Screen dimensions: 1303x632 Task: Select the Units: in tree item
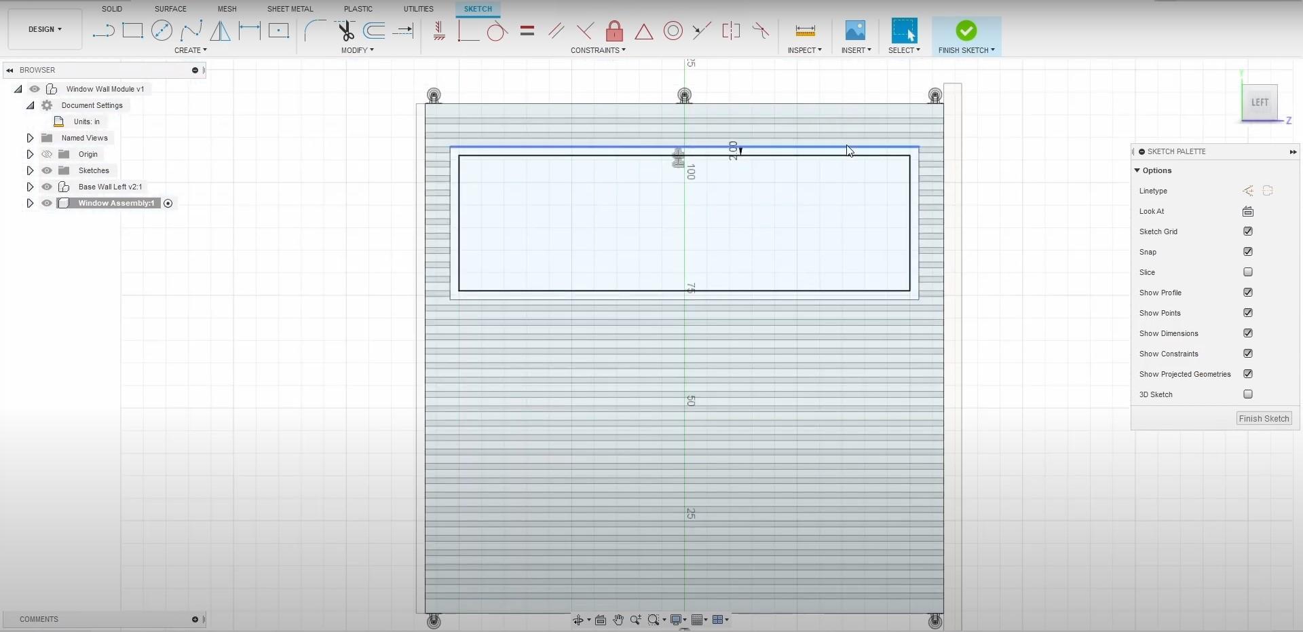(86, 122)
